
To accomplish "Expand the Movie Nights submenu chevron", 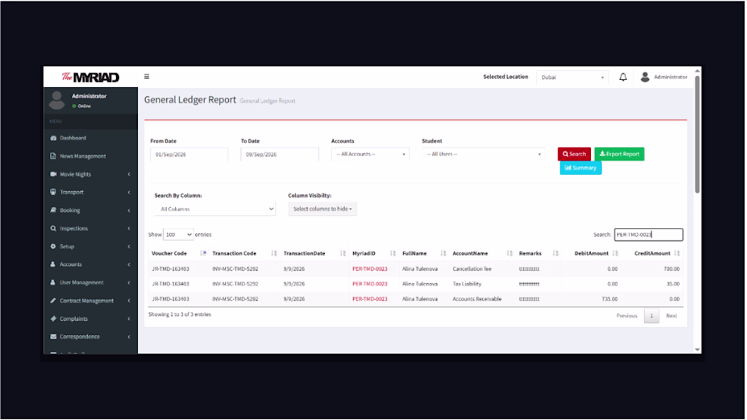I will (128, 174).
